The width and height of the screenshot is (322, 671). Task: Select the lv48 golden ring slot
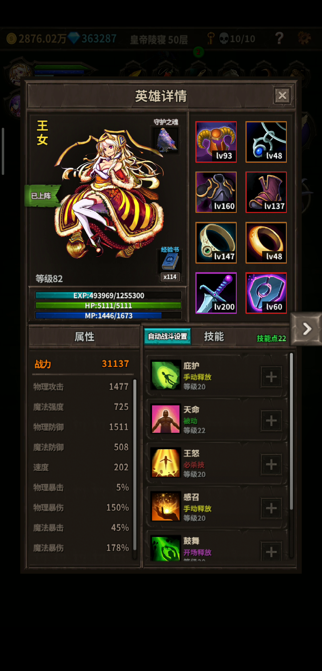tap(266, 243)
